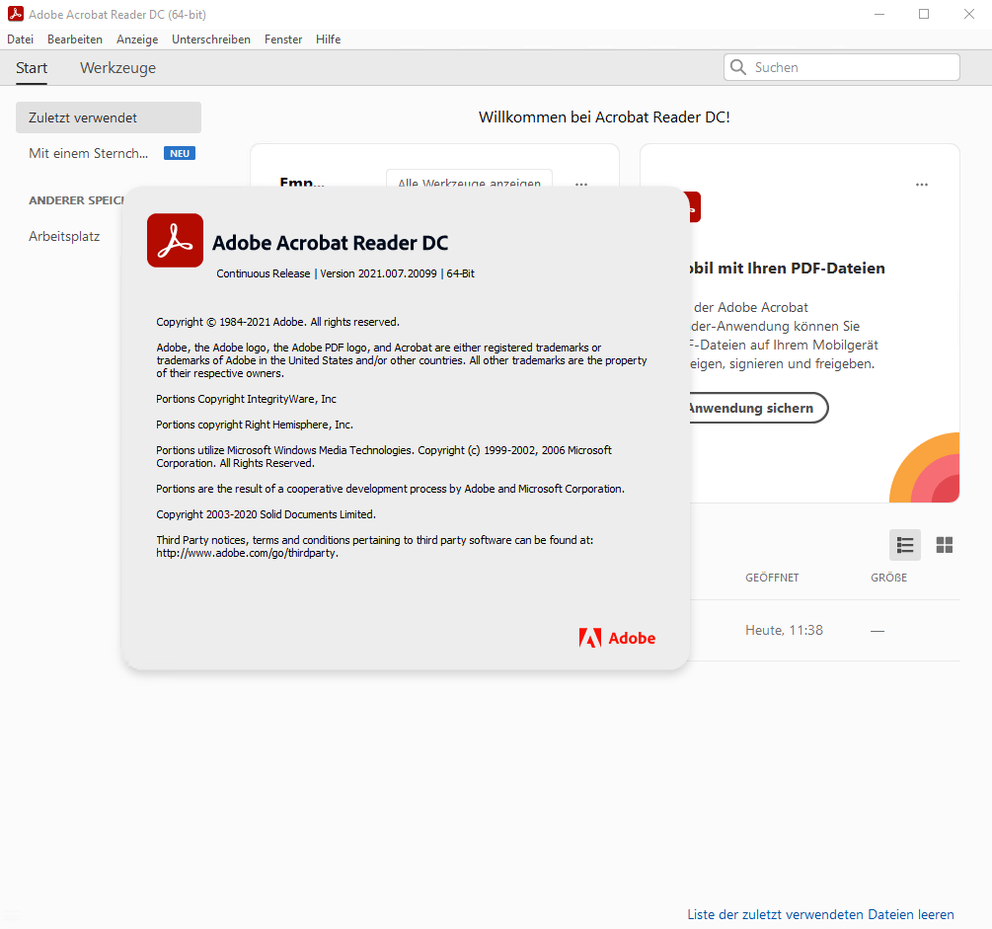Click the search magnifier icon
The width and height of the screenshot is (992, 929).
pyautogui.click(x=738, y=66)
